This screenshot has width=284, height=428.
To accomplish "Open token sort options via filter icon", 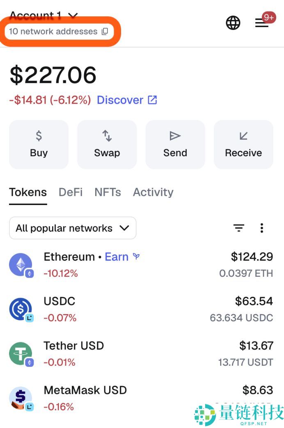I will 239,228.
